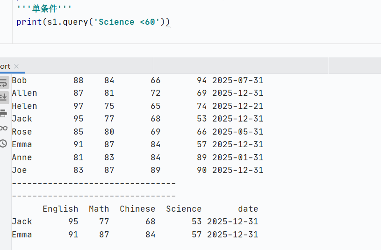Click Rose's date 2025-05-31 in output
The width and height of the screenshot is (381, 250).
(x=237, y=132)
